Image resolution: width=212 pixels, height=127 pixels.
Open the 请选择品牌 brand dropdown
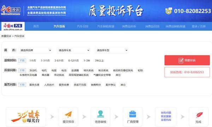pyautogui.click(x=35, y=50)
